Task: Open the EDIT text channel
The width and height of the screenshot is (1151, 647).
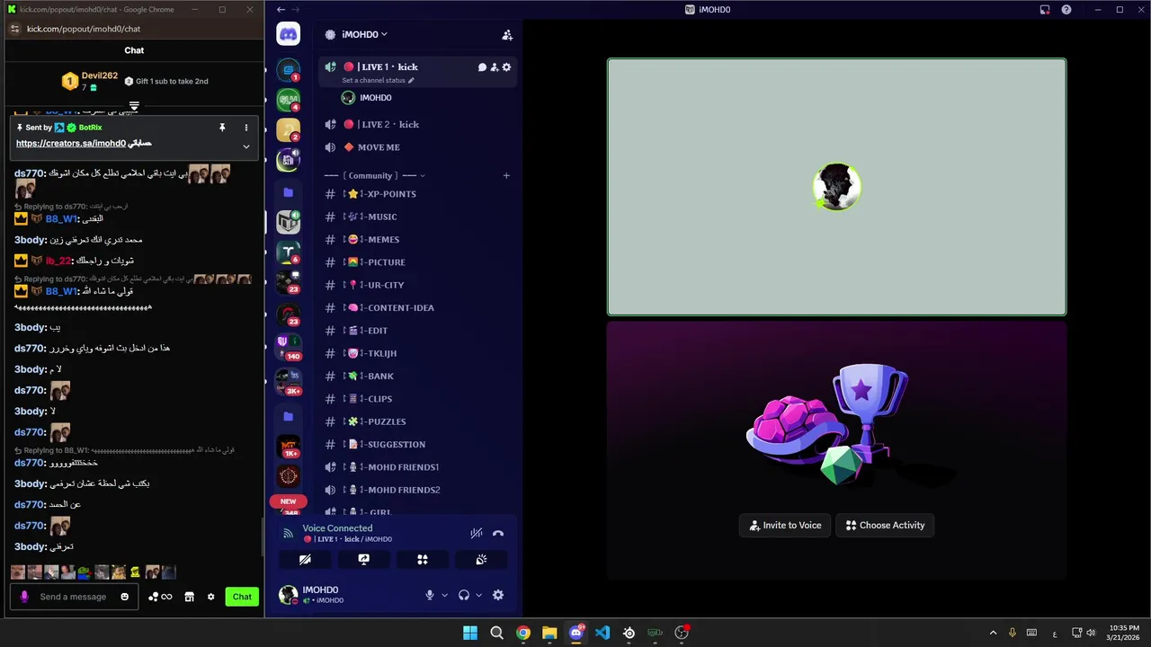Action: point(417,331)
